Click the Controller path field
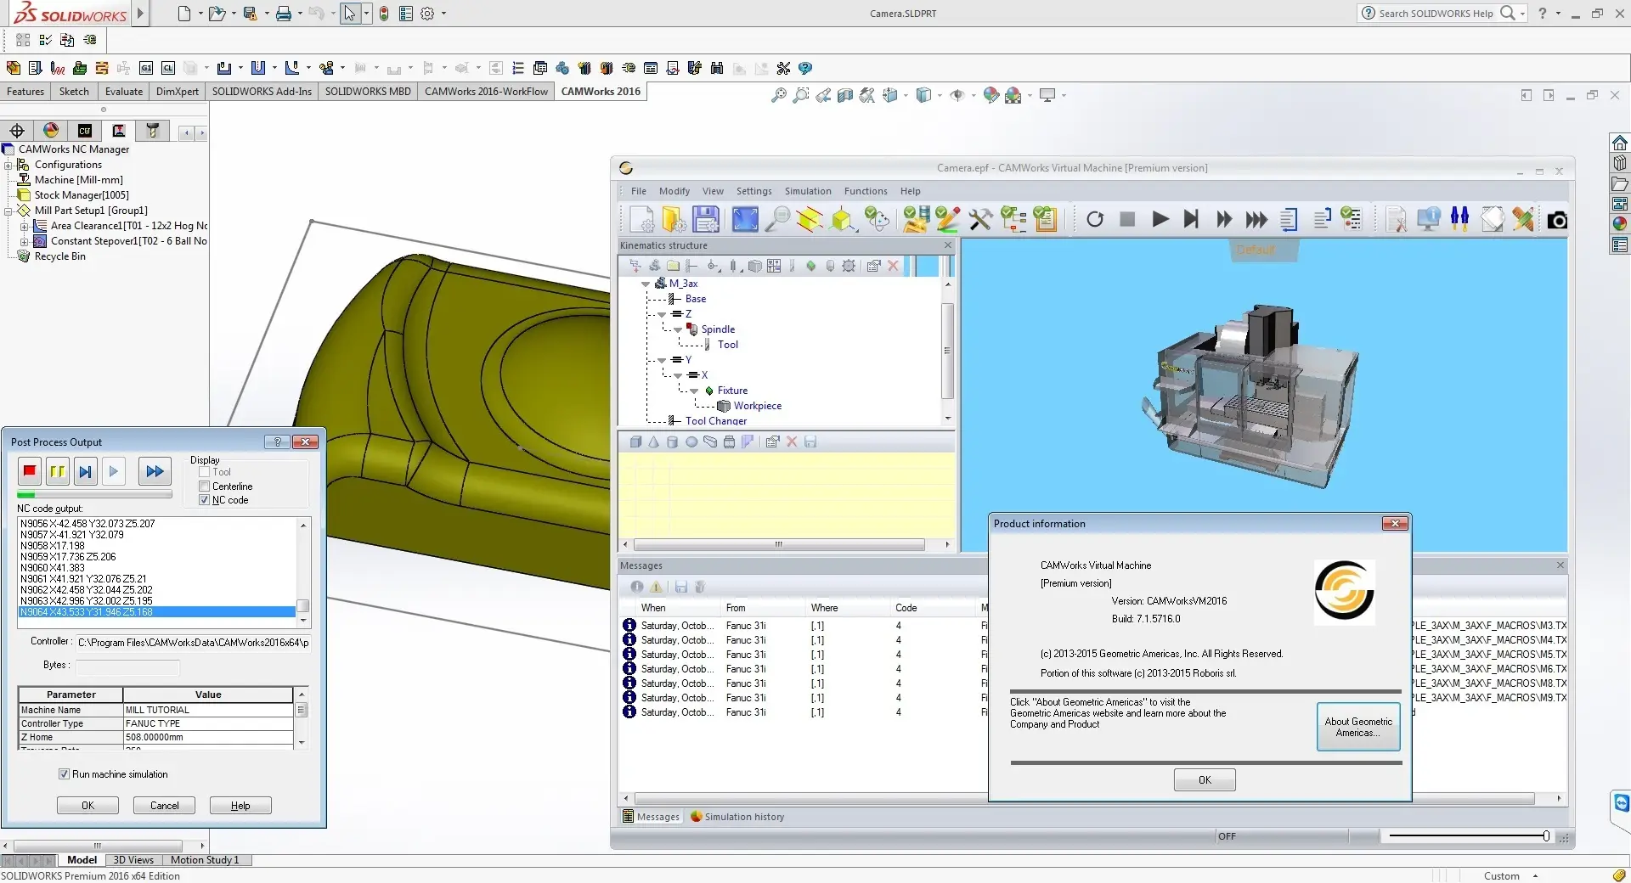 [193, 643]
